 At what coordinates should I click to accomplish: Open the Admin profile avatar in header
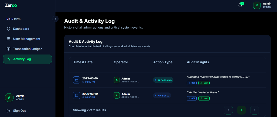tap(257, 5)
